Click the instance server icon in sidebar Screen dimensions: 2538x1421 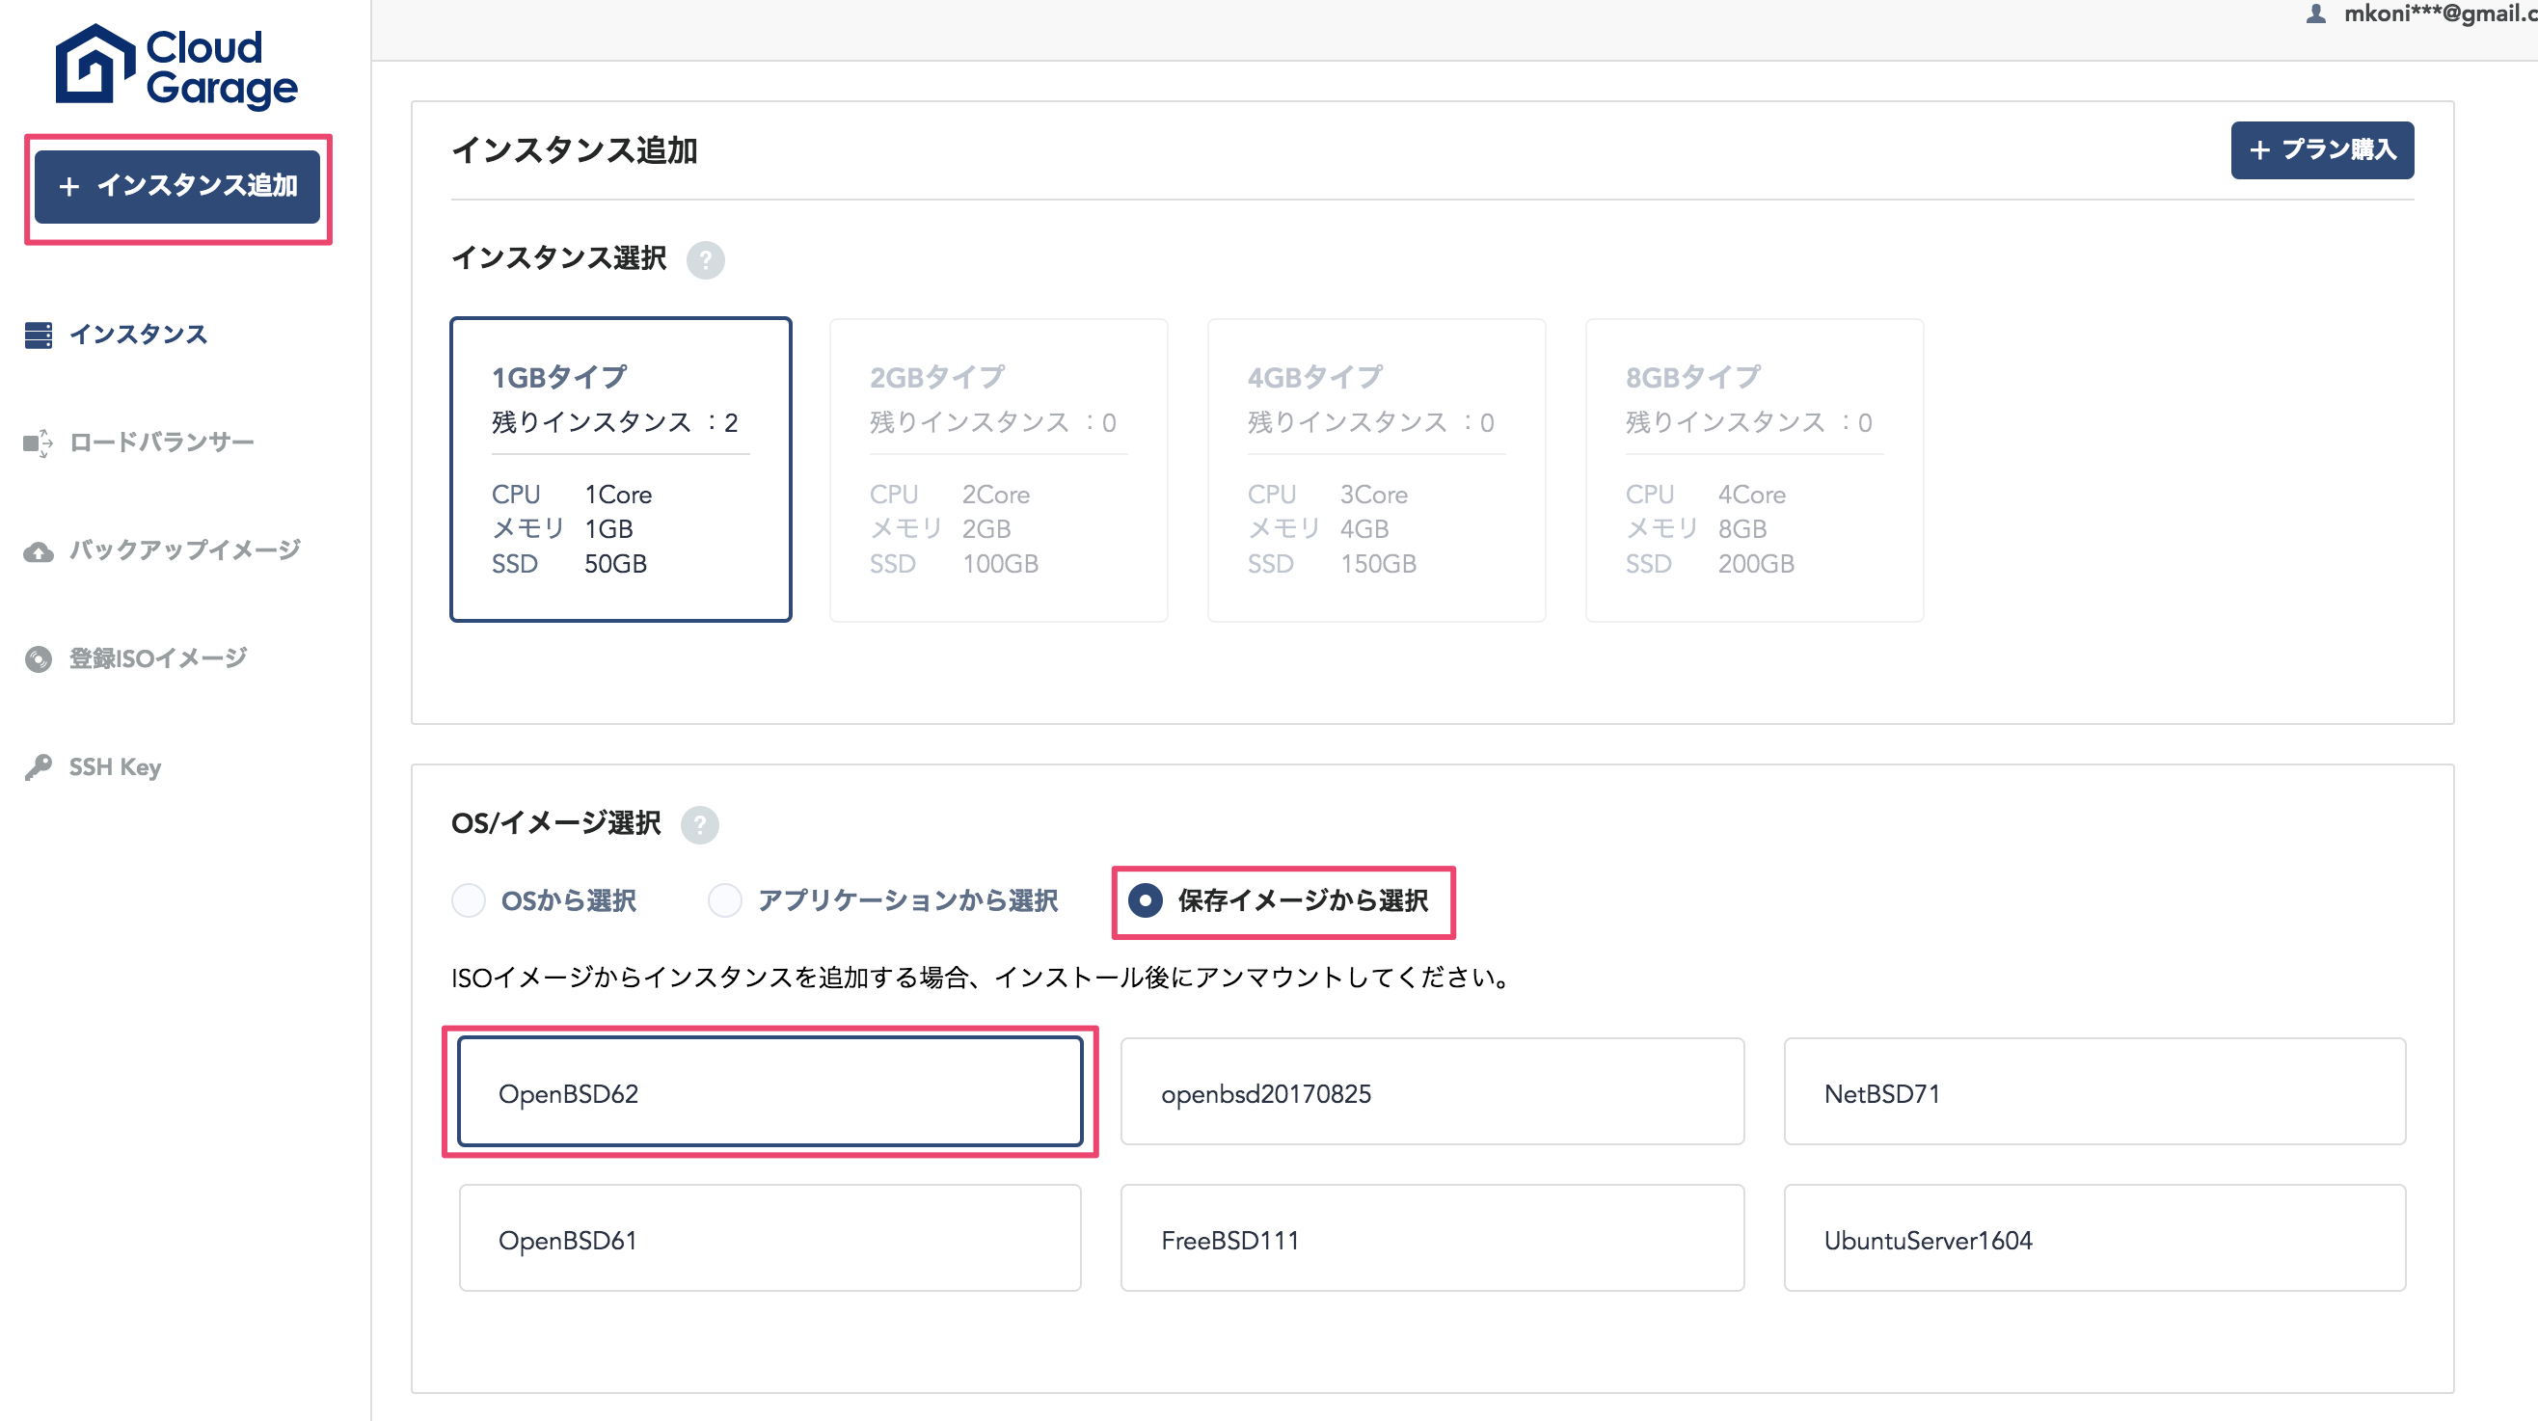click(x=39, y=335)
